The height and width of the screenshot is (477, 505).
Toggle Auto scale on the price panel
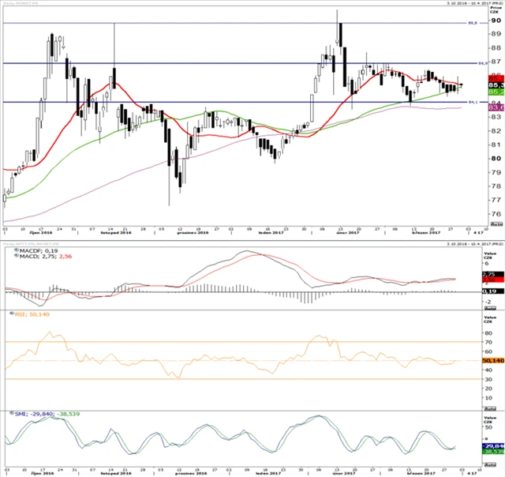pyautogui.click(x=497, y=224)
